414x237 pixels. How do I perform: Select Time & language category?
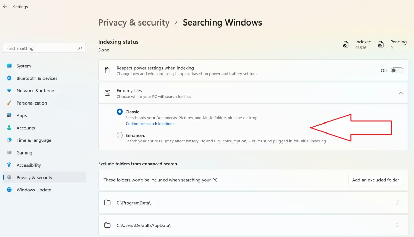44,140
